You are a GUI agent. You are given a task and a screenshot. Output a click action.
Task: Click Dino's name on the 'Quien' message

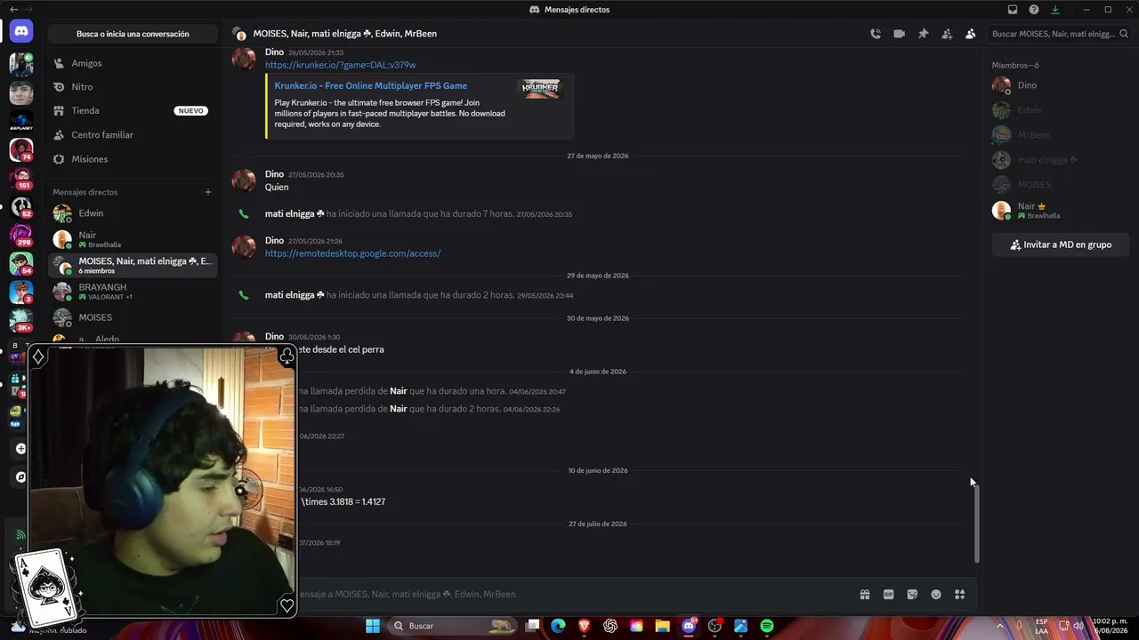[274, 174]
